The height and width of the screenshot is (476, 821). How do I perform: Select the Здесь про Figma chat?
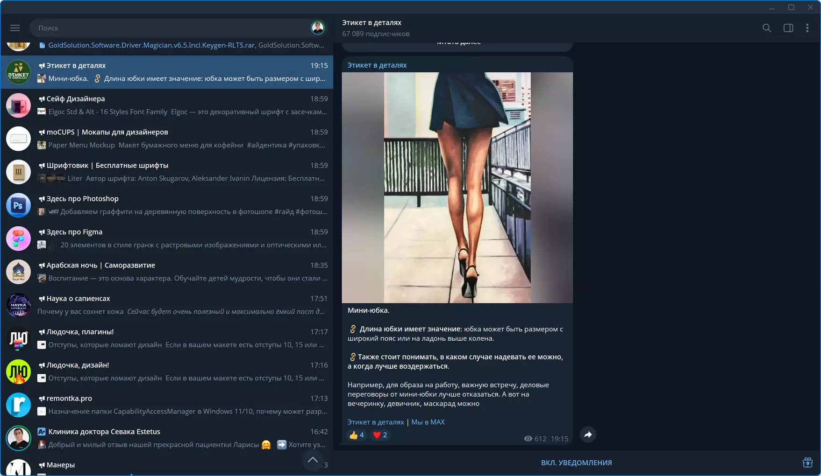pos(167,238)
